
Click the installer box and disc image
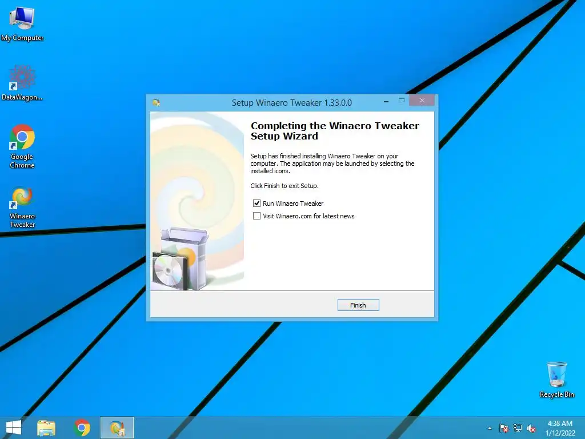pyautogui.click(x=180, y=259)
